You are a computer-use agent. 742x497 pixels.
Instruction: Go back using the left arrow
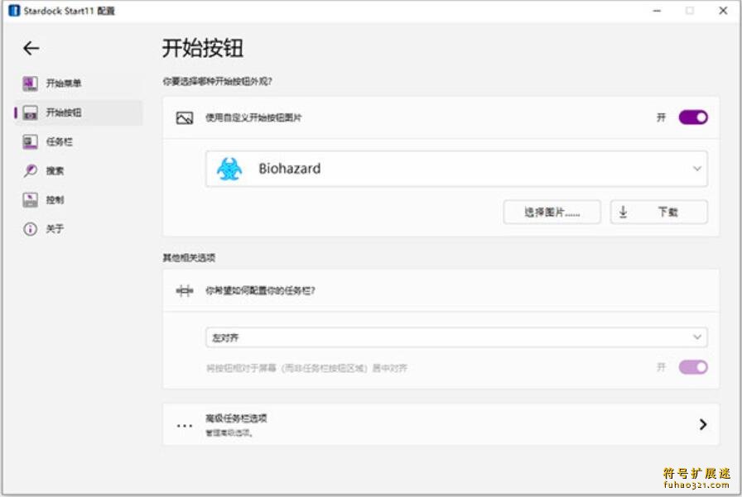pyautogui.click(x=31, y=48)
